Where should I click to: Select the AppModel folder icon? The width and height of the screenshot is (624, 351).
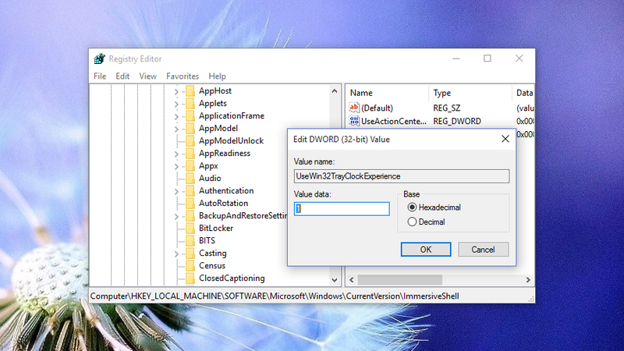tap(190, 129)
